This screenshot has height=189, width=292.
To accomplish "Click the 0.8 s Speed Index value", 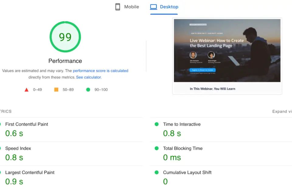I will (x=14, y=158).
